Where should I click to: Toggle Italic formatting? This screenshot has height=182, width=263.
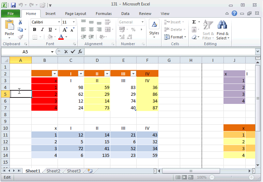click(42, 30)
